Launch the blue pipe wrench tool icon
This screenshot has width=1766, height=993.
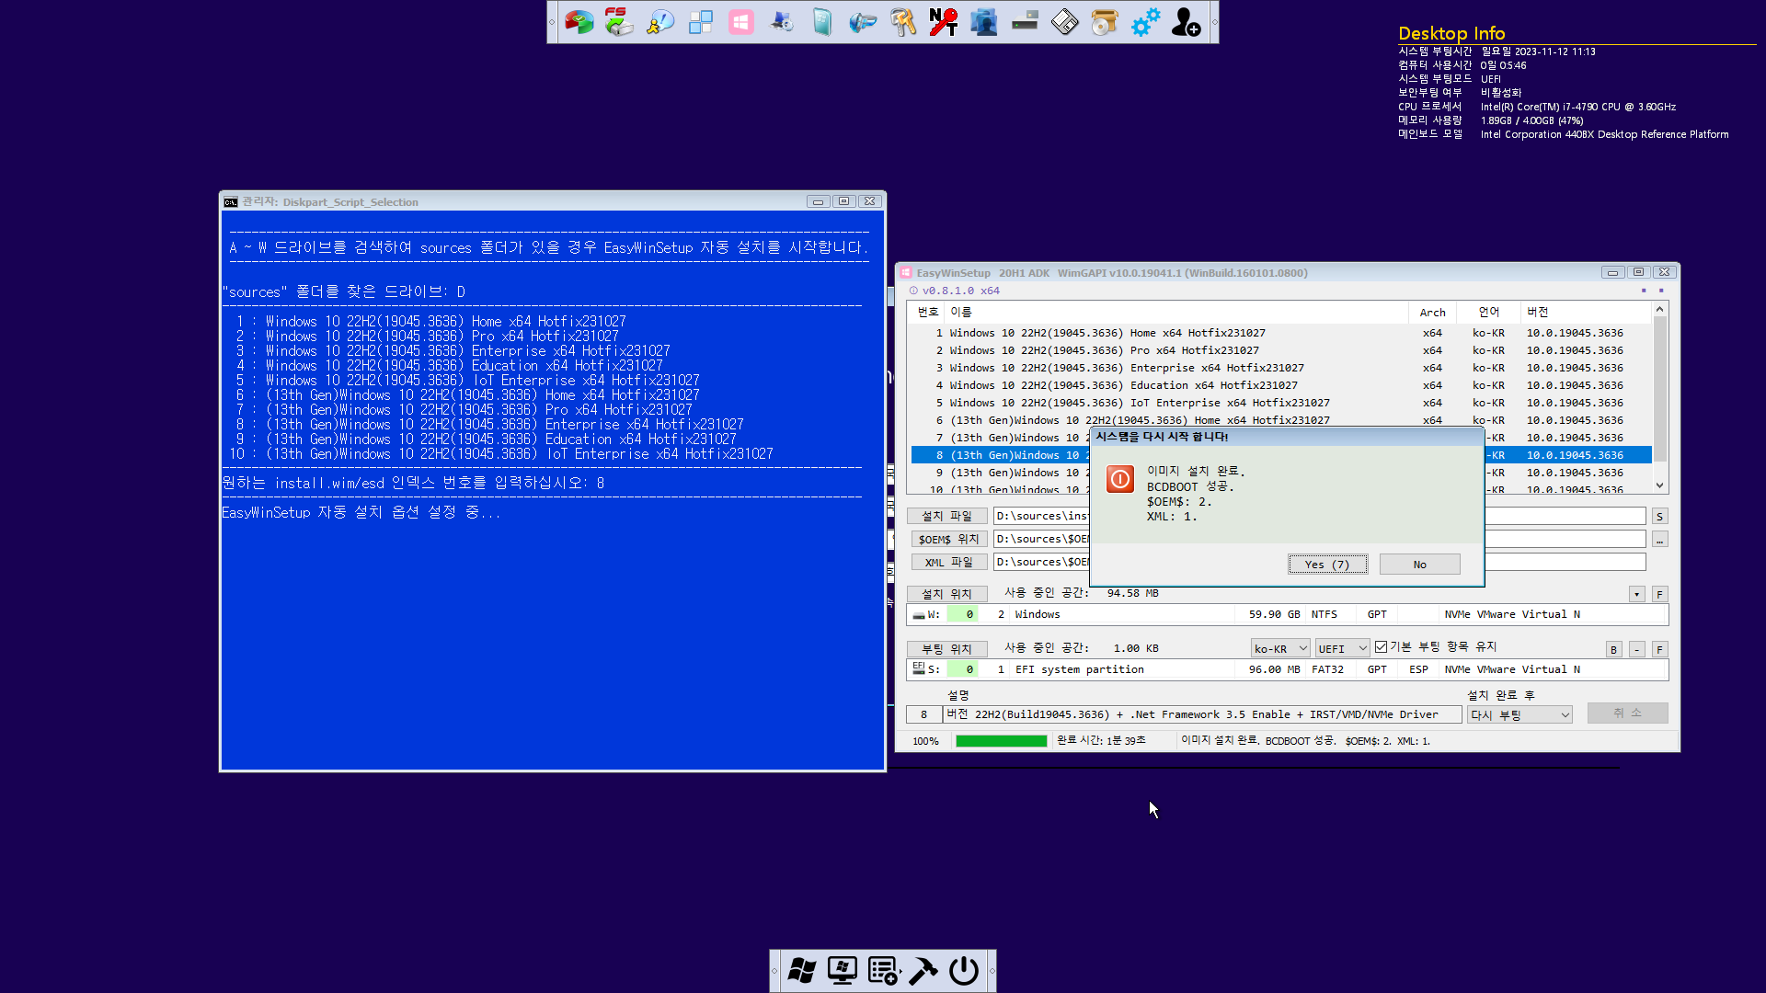pyautogui.click(x=863, y=21)
